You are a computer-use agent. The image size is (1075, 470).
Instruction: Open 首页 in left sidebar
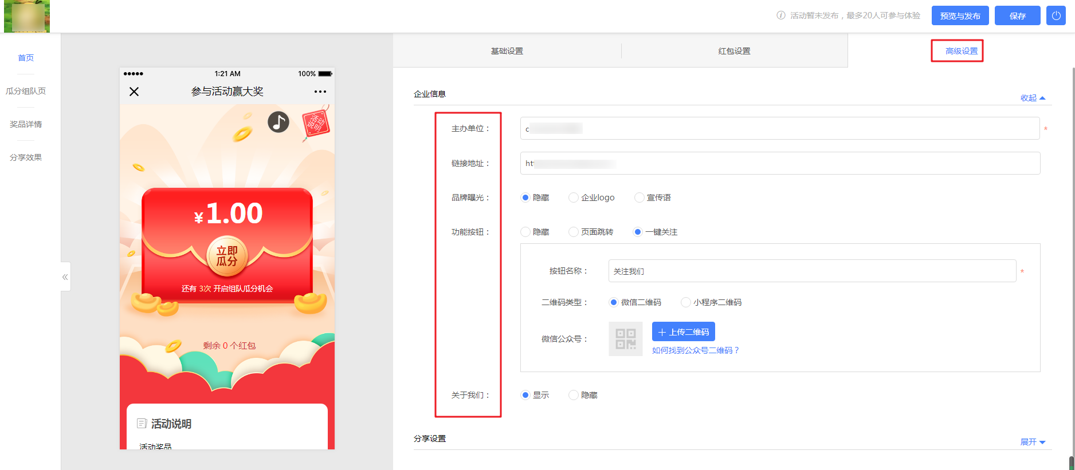tap(26, 58)
